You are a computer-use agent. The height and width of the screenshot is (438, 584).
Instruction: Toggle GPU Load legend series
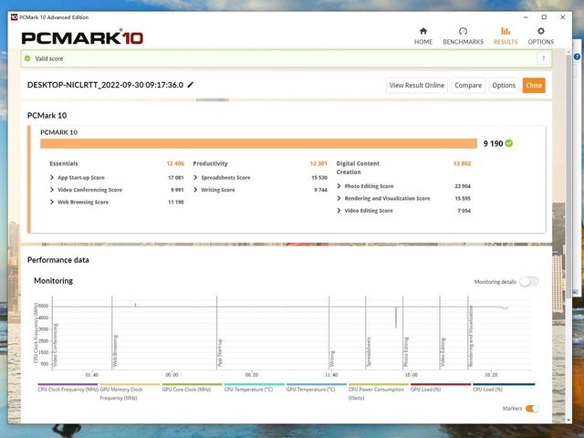pos(441,388)
